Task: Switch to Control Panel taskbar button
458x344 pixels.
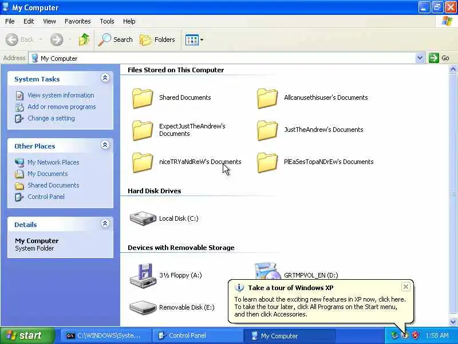Action: [198, 335]
